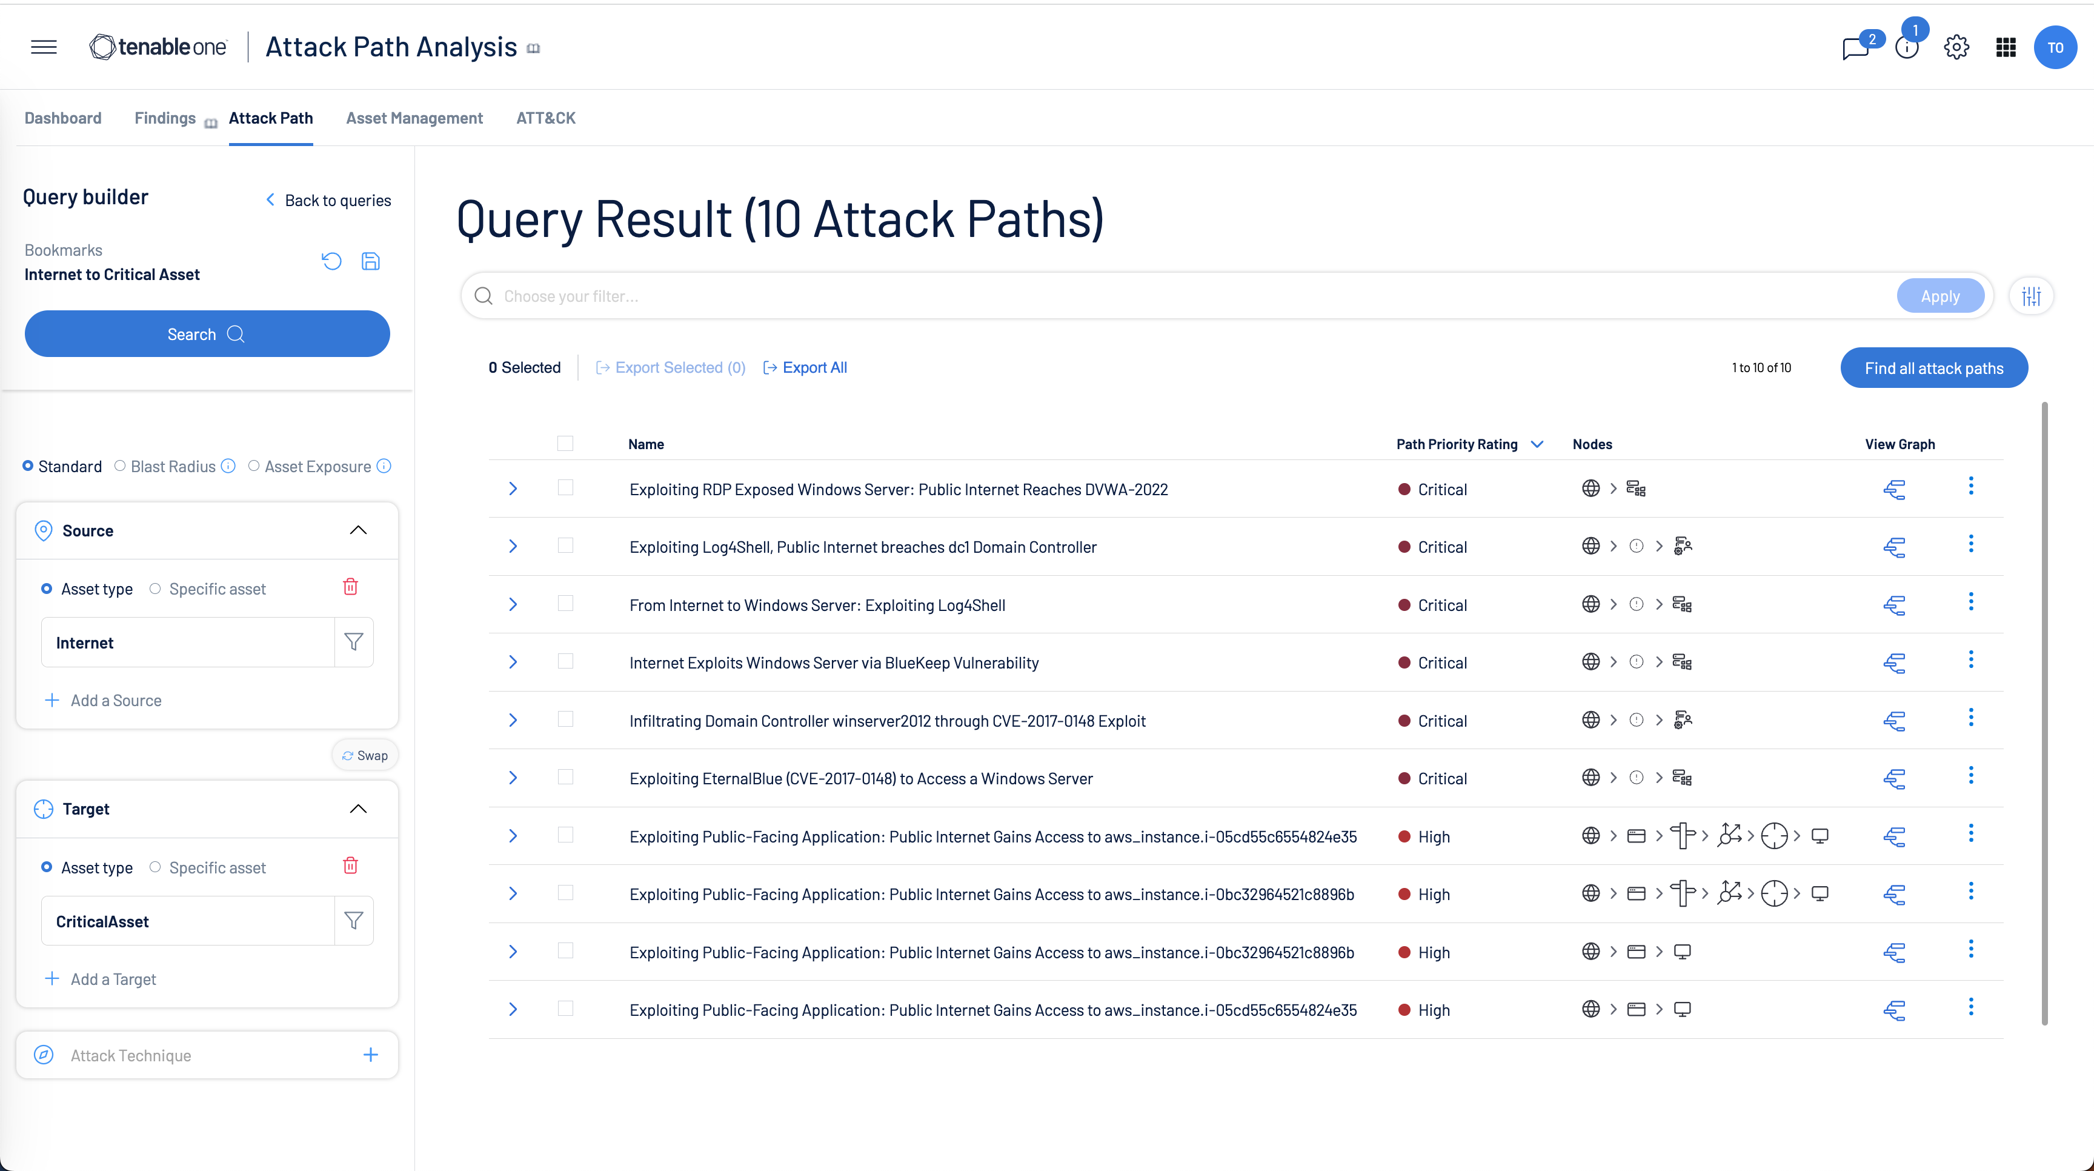The image size is (2094, 1171).
Task: Select the Standard radio button
Action: click(28, 466)
